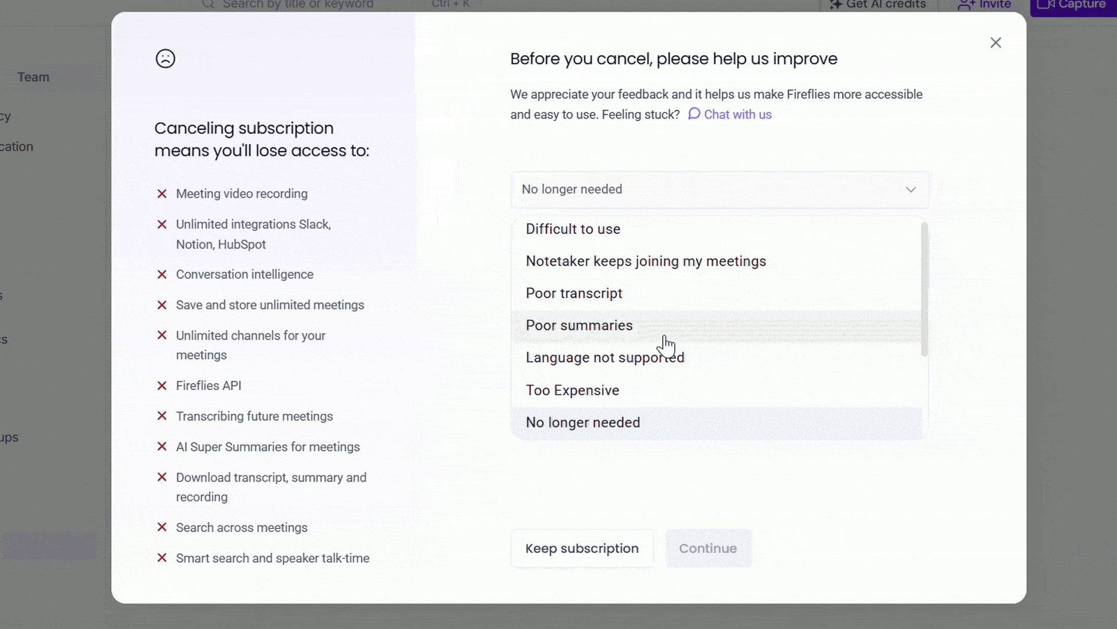This screenshot has width=1117, height=629.
Task: Select 'Poor transcript' reason
Action: (x=716, y=294)
